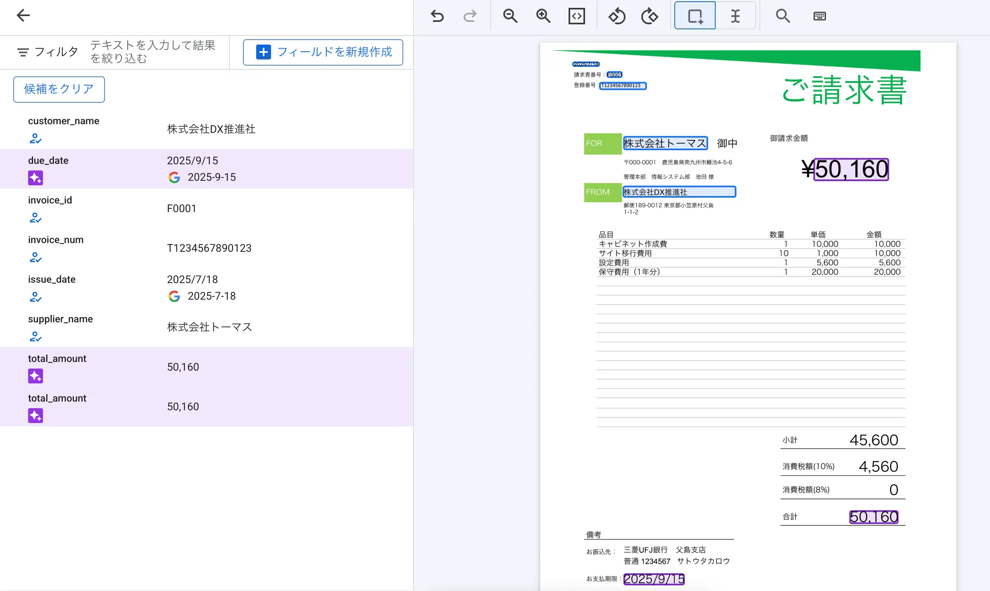
Task: Rotate document counterclockwise
Action: click(616, 16)
